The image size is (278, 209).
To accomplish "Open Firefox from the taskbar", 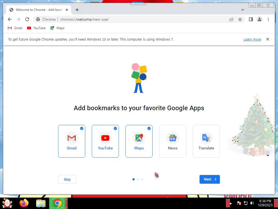I will point(24,203).
